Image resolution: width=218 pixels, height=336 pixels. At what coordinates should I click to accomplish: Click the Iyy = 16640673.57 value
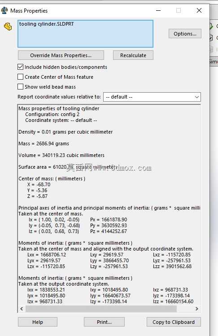(110, 296)
